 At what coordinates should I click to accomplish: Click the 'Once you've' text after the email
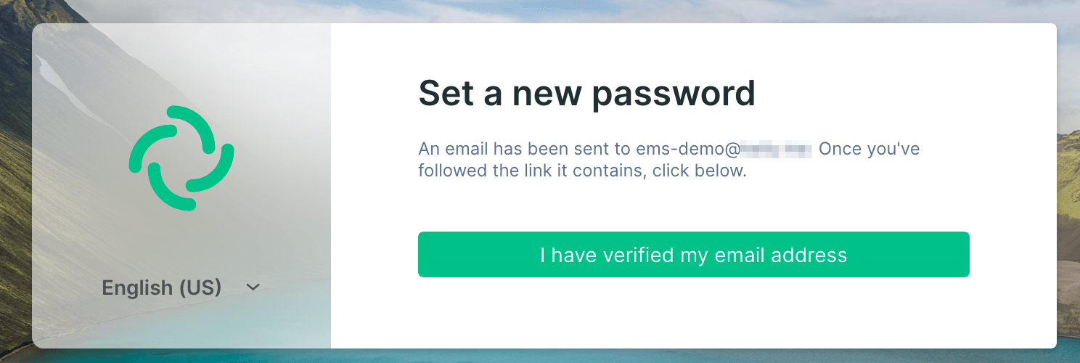869,150
